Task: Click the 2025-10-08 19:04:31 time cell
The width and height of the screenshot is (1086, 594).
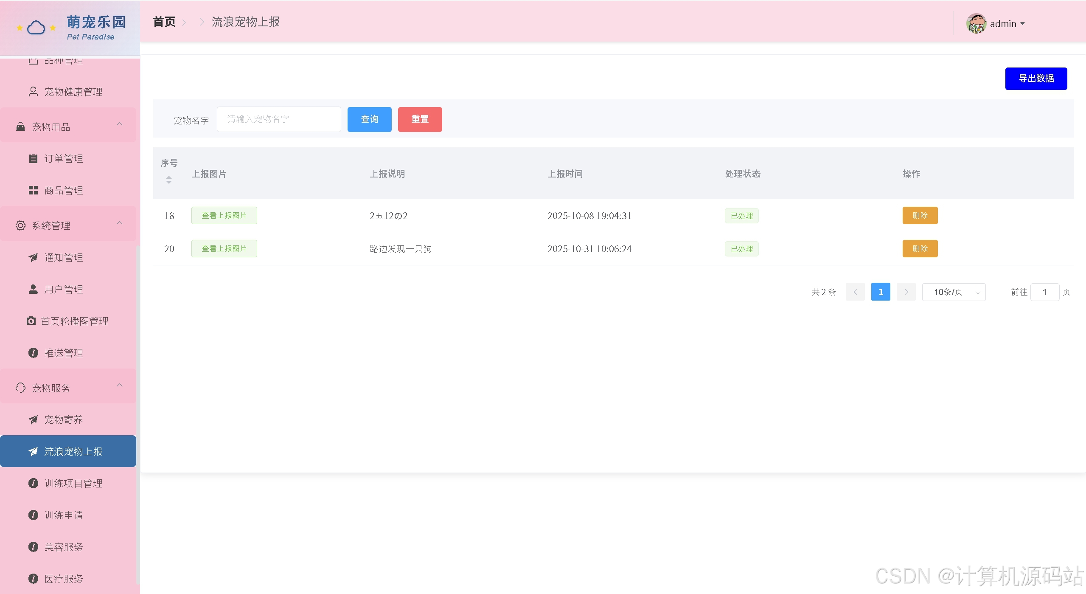Action: click(589, 216)
